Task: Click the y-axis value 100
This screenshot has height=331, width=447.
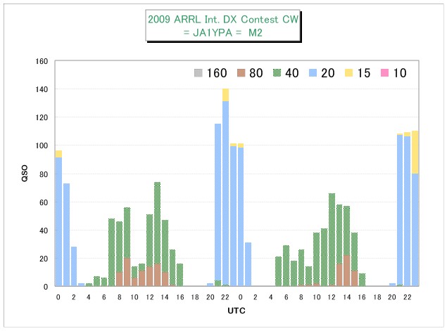Action: tap(42, 145)
